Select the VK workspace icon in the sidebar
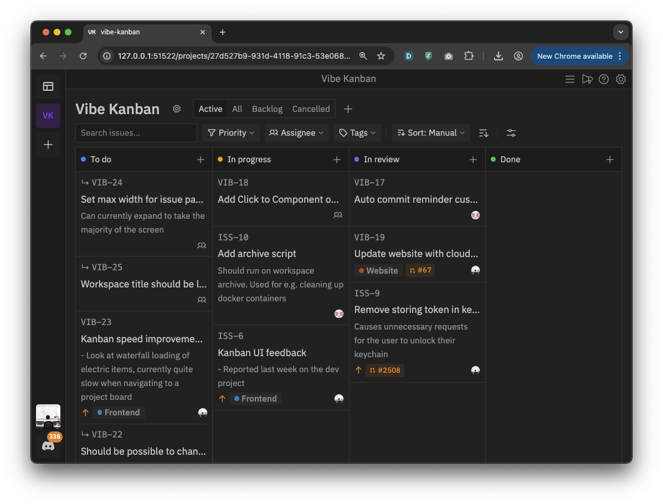663x504 pixels. 48,115
